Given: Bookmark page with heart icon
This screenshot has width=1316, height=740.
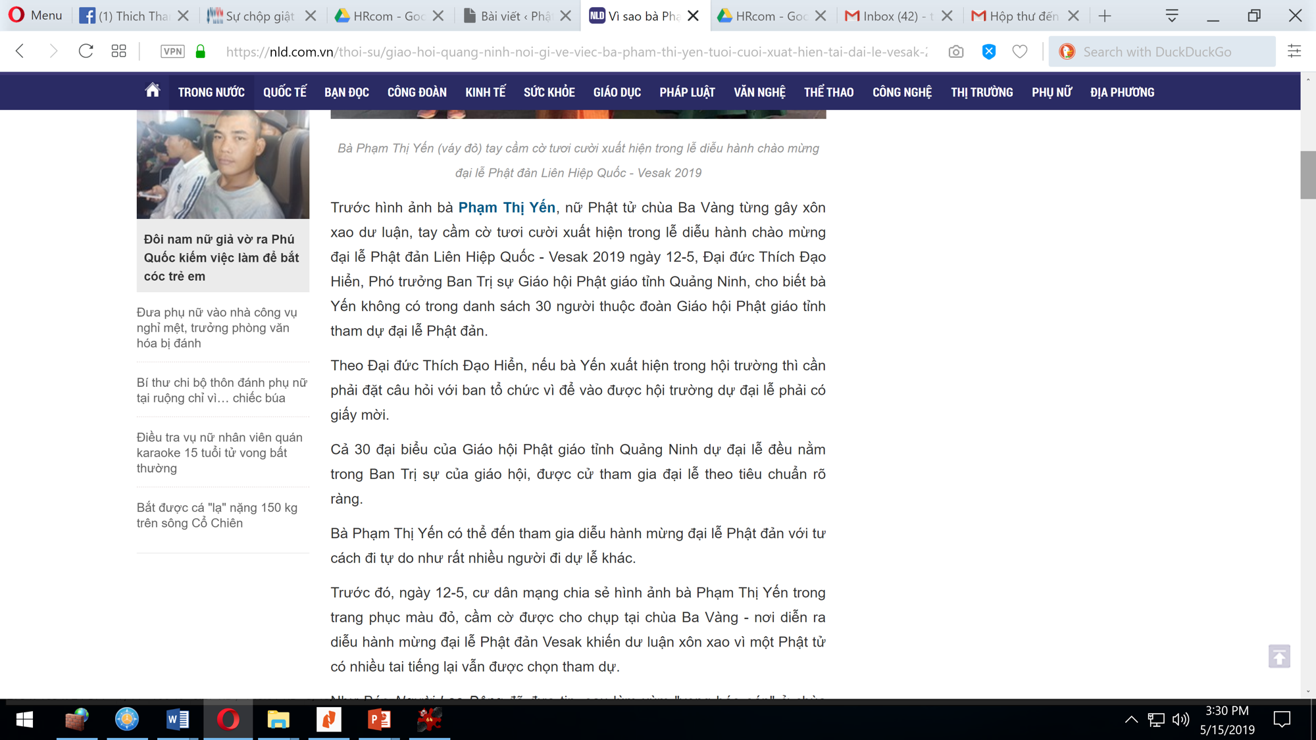Looking at the screenshot, I should (1019, 51).
